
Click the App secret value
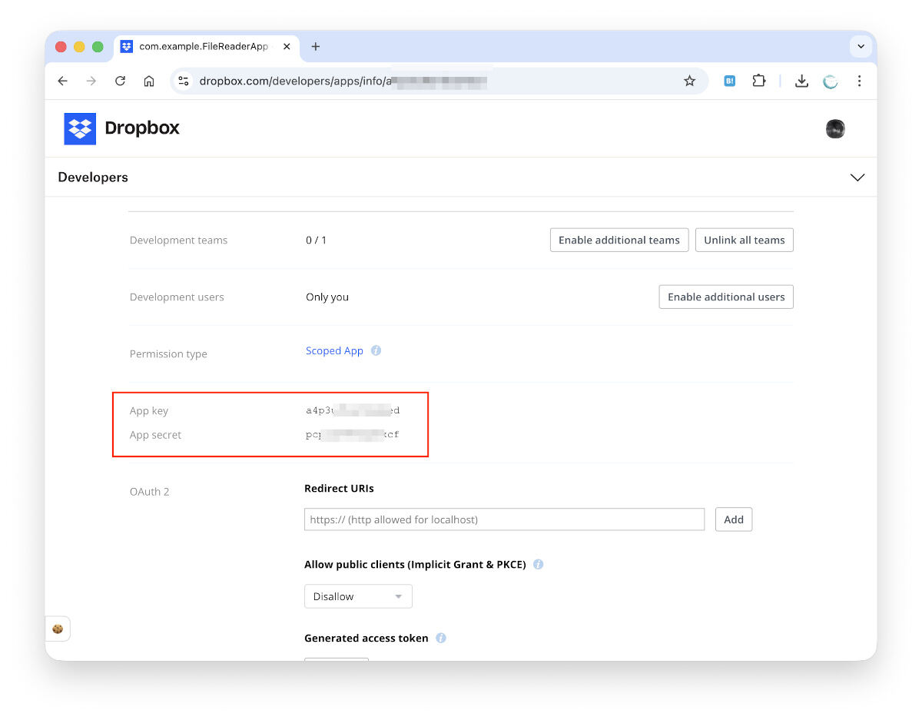click(353, 435)
